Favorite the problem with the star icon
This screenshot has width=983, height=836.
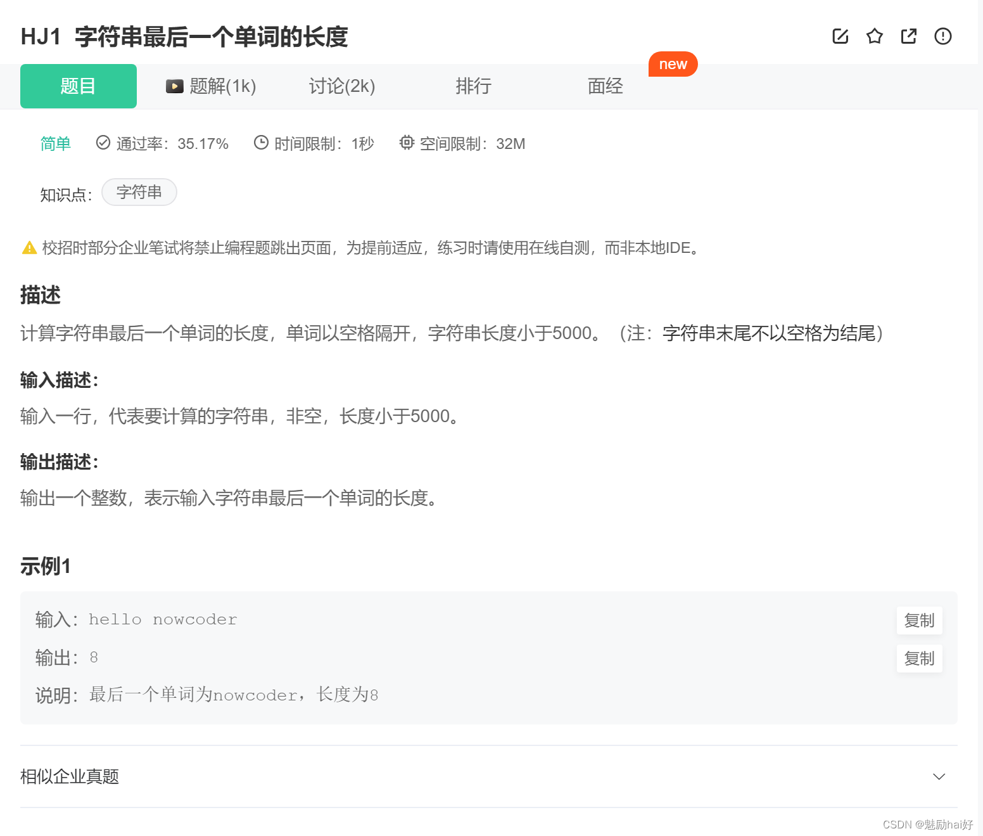click(x=874, y=36)
